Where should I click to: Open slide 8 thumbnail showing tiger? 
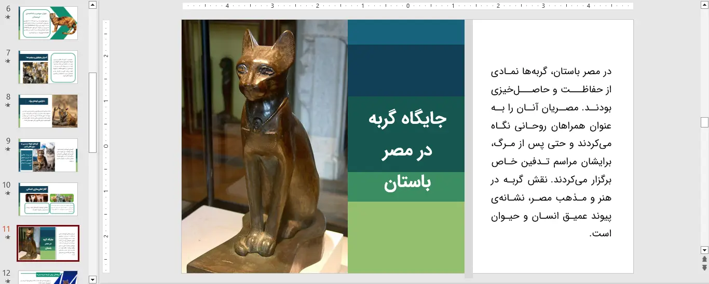[48, 111]
